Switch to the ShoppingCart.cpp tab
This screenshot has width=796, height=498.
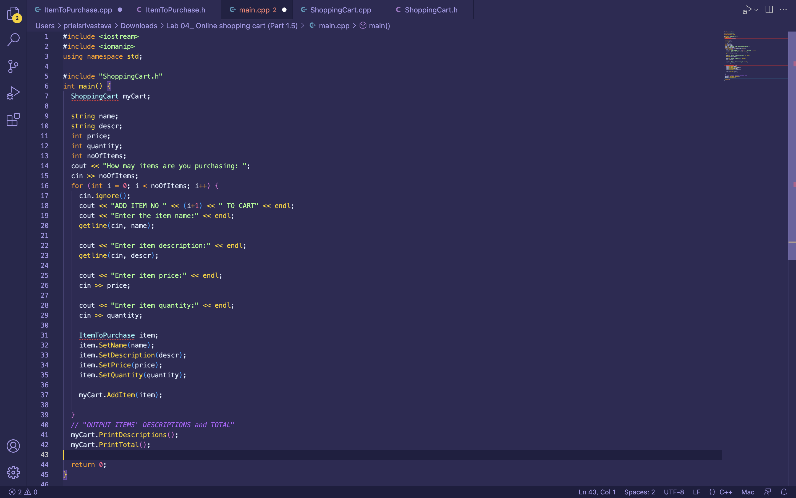[x=341, y=10]
